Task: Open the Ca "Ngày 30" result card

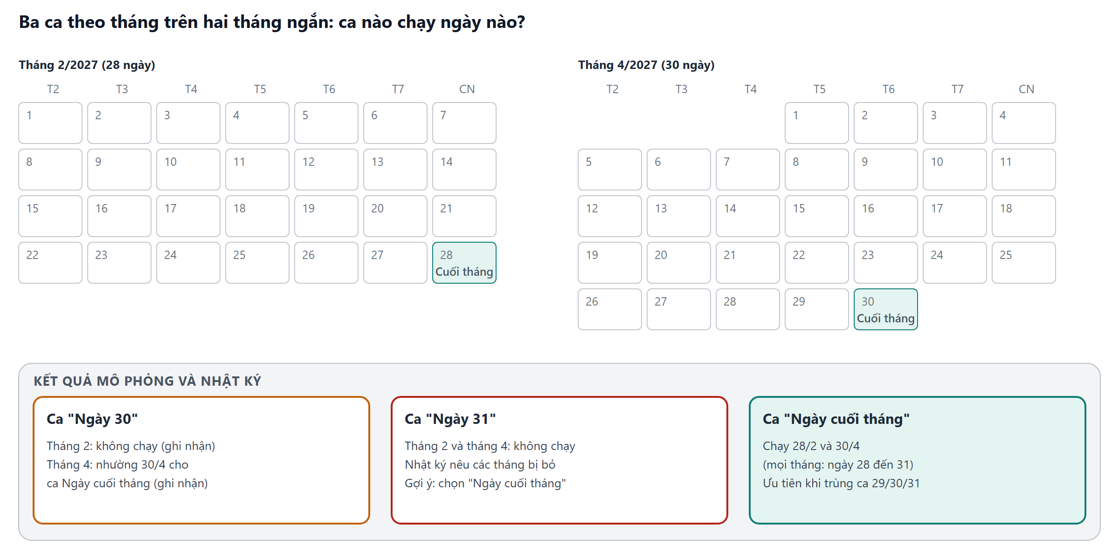Action: [201, 460]
